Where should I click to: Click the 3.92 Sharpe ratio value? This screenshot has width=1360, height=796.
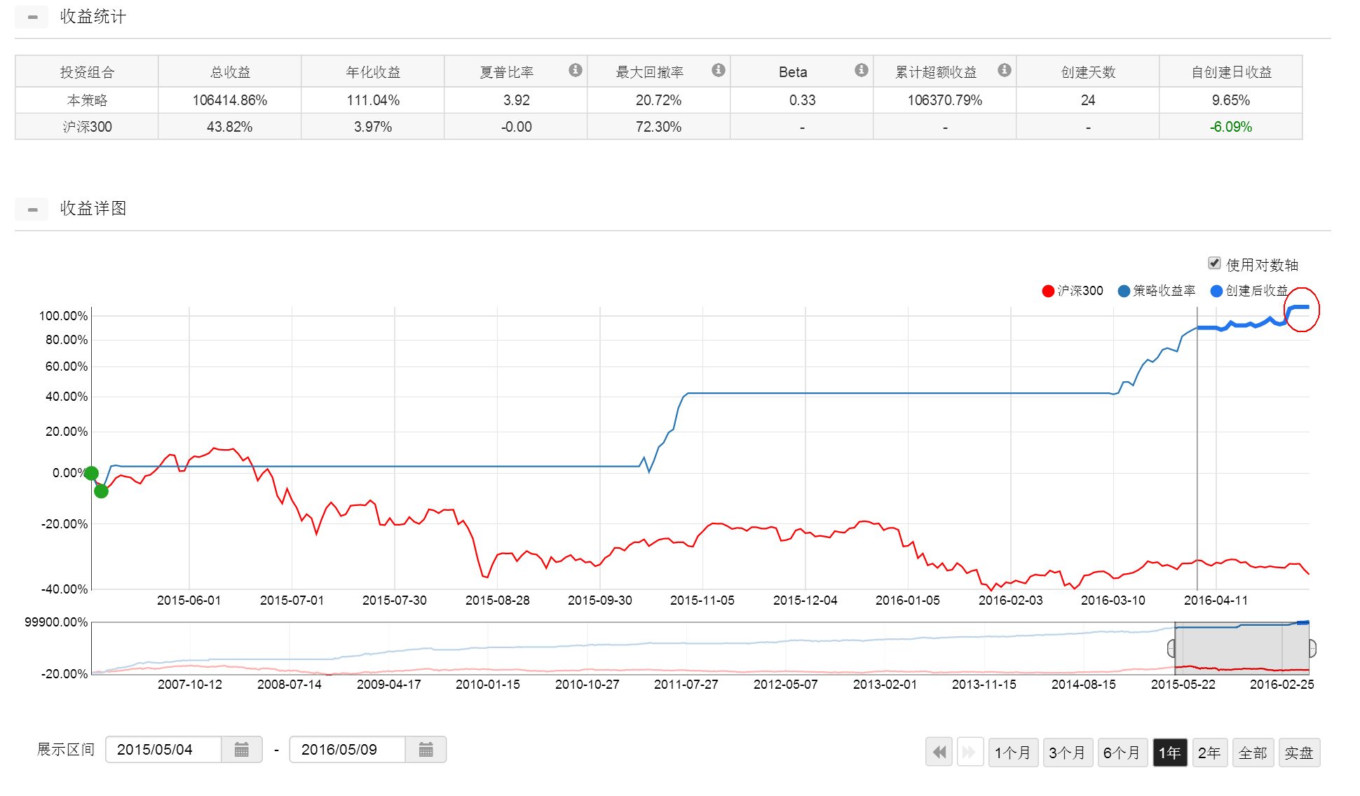[x=517, y=100]
